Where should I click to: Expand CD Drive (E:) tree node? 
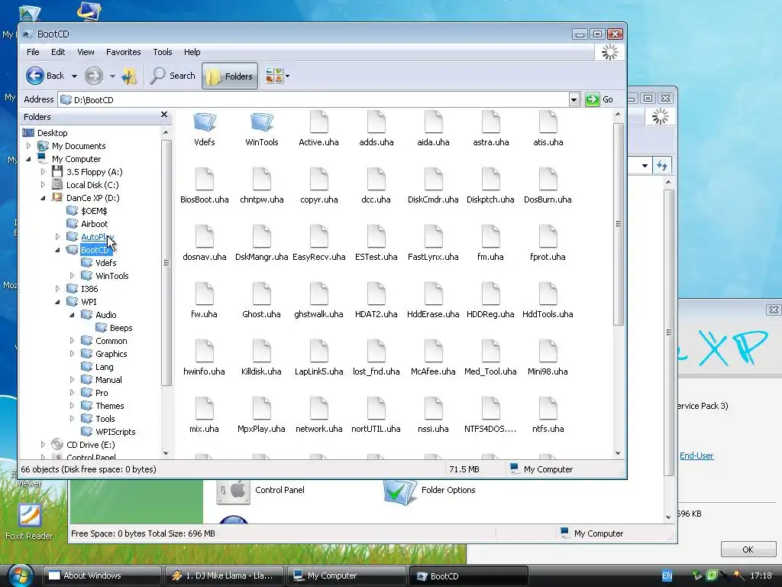tap(43, 444)
